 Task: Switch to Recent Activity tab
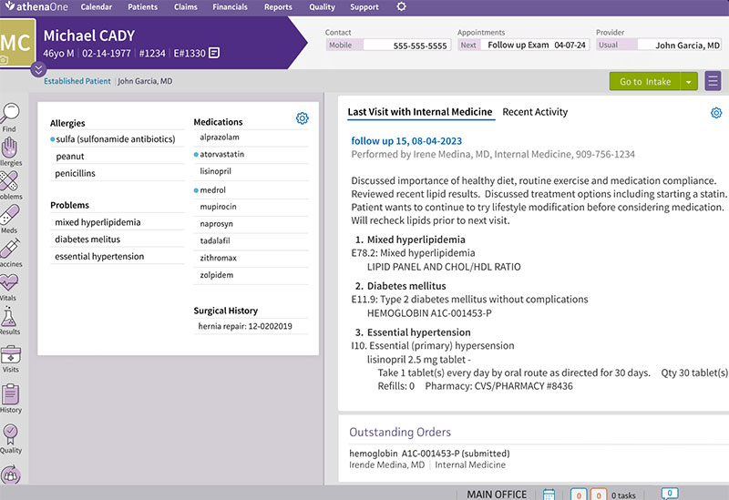pos(535,112)
